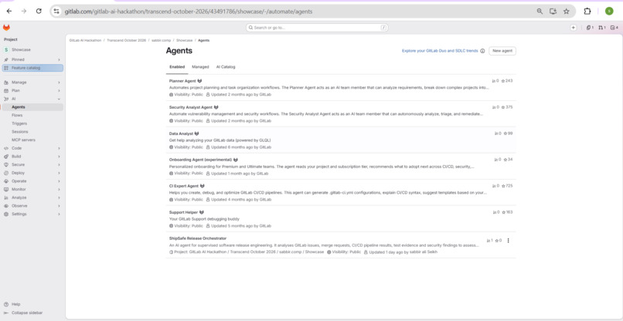This screenshot has width=623, height=321.
Task: Click the star icon on Security Analyst Agent row
Action: point(503,107)
